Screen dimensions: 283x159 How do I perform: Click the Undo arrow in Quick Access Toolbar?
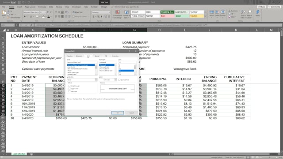[x=23, y=2]
